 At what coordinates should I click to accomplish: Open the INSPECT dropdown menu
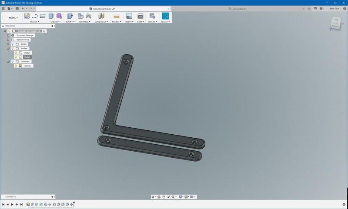pos(116,22)
